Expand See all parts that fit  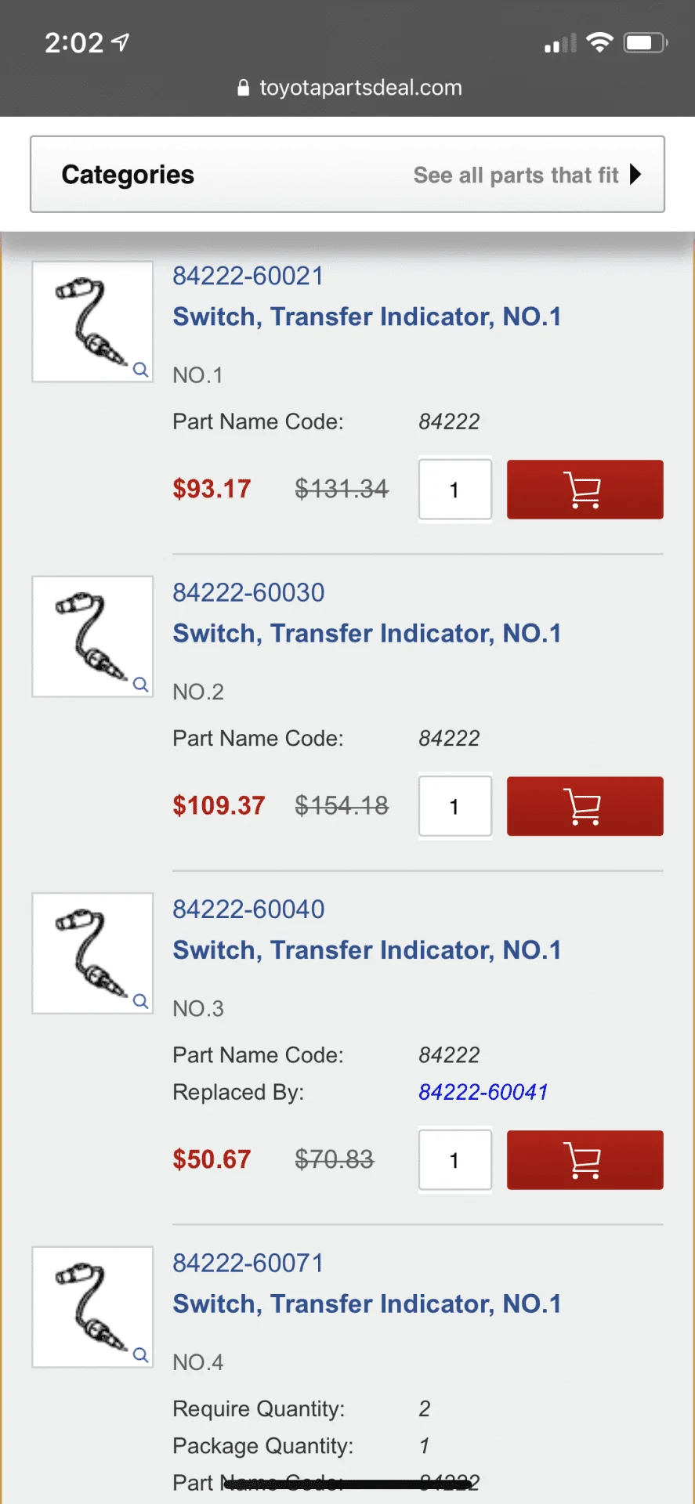(x=527, y=175)
